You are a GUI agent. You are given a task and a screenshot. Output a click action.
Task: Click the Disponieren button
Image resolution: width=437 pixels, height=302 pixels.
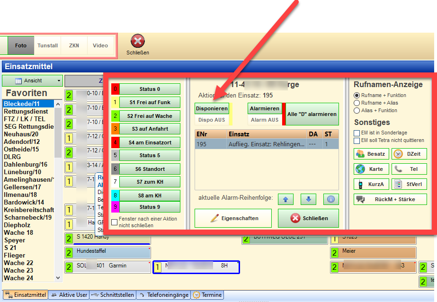click(x=212, y=108)
